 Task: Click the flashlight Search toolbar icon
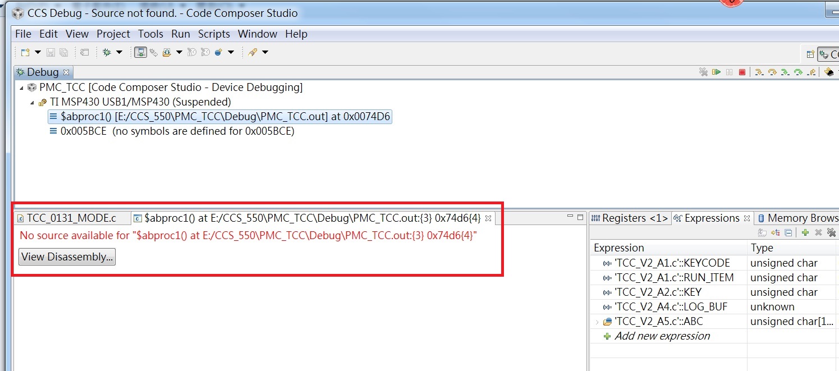pos(253,52)
